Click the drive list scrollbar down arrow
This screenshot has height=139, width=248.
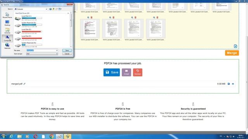[71, 47]
